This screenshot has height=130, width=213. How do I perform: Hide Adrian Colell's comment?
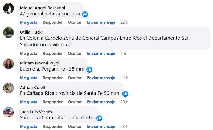pos(75,102)
